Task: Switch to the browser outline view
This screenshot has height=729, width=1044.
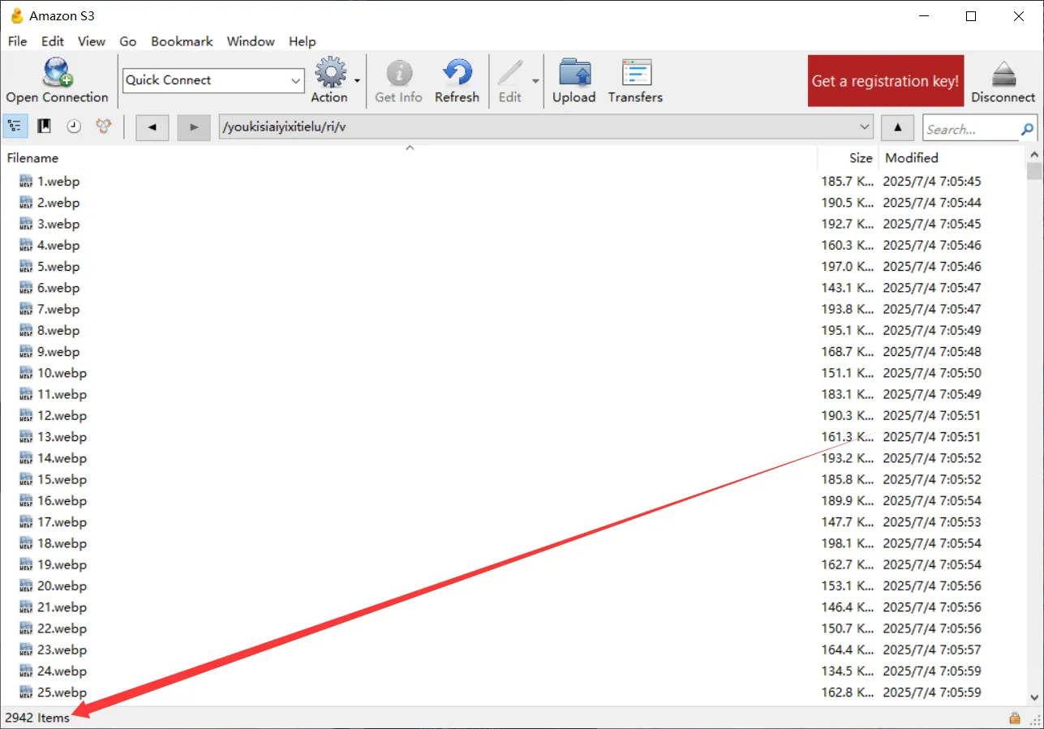Action: point(15,127)
